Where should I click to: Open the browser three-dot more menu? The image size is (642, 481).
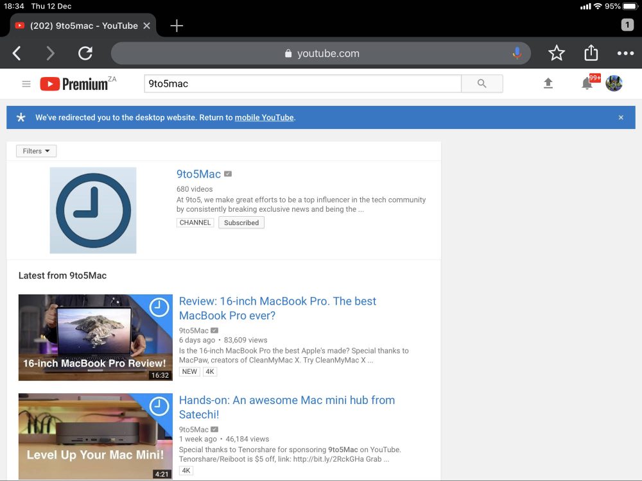coord(625,53)
